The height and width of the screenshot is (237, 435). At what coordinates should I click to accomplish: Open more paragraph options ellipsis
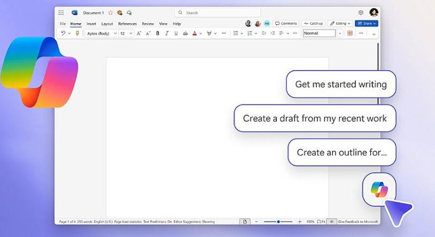click(x=295, y=33)
